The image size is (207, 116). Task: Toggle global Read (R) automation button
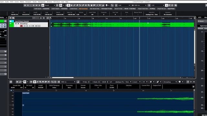click(34, 5)
